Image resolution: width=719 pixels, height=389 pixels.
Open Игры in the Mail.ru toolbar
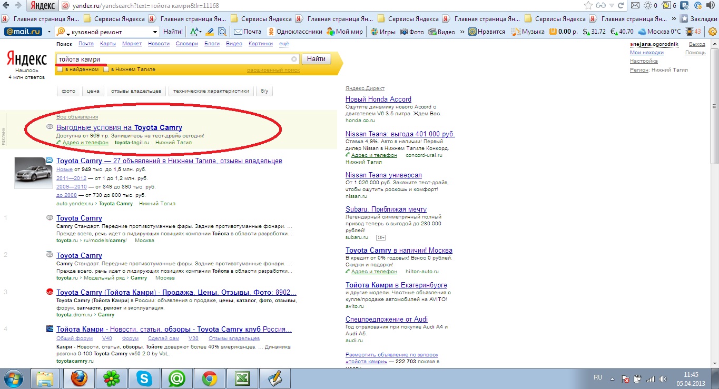pos(383,32)
